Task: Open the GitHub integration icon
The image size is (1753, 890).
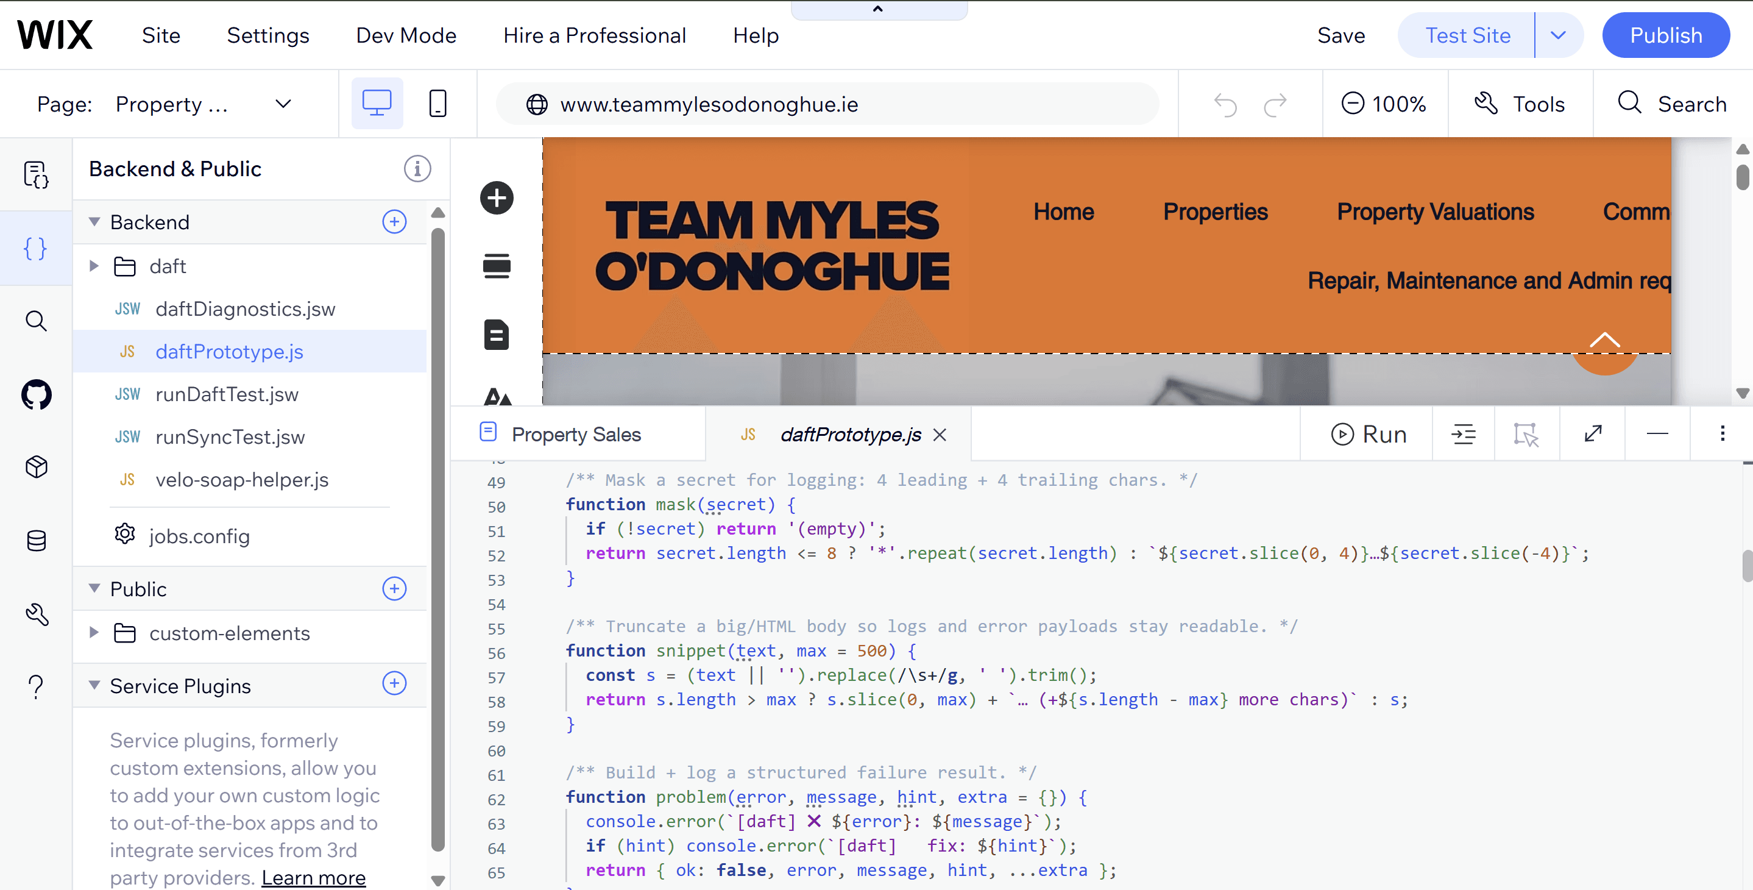Action: (36, 394)
